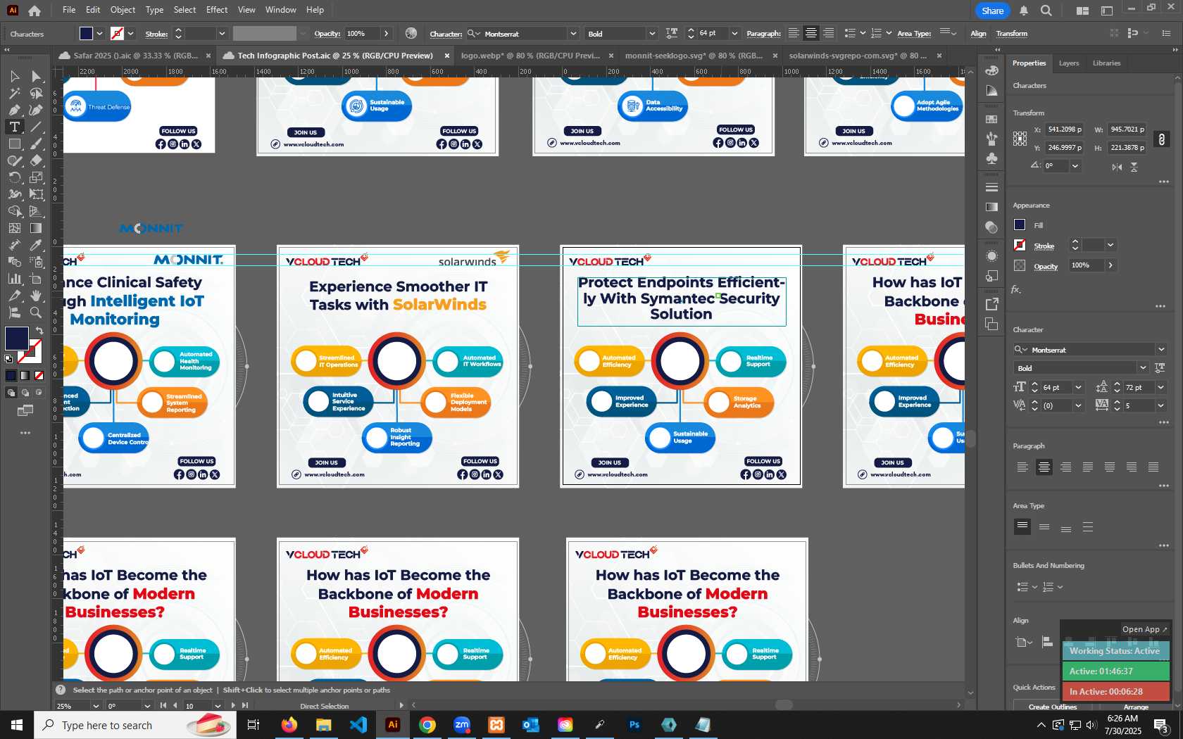The height and width of the screenshot is (739, 1183).
Task: Open the Swatches panel icon
Action: tap(991, 119)
